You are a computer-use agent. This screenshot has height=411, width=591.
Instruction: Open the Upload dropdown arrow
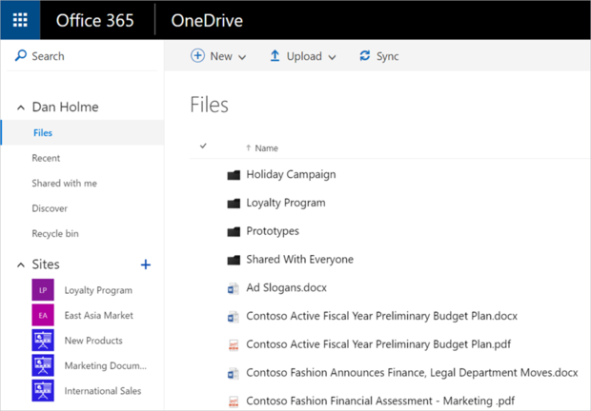pyautogui.click(x=332, y=57)
